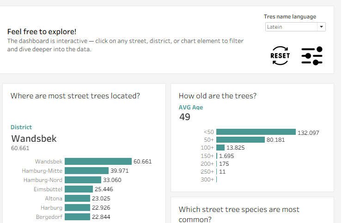Click the dropdown arrow next to Latein
The height and width of the screenshot is (223, 342).
coord(321,27)
